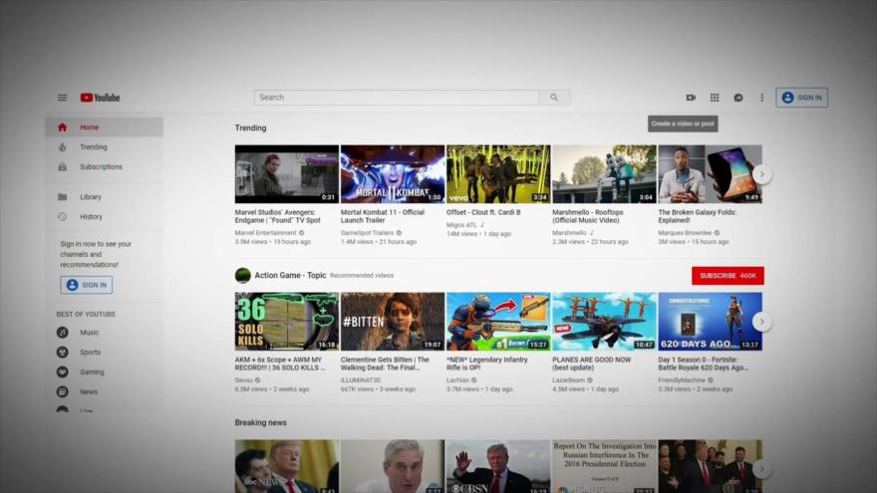The height and width of the screenshot is (493, 877).
Task: Open Marques Brownlee channel link
Action: click(686, 232)
